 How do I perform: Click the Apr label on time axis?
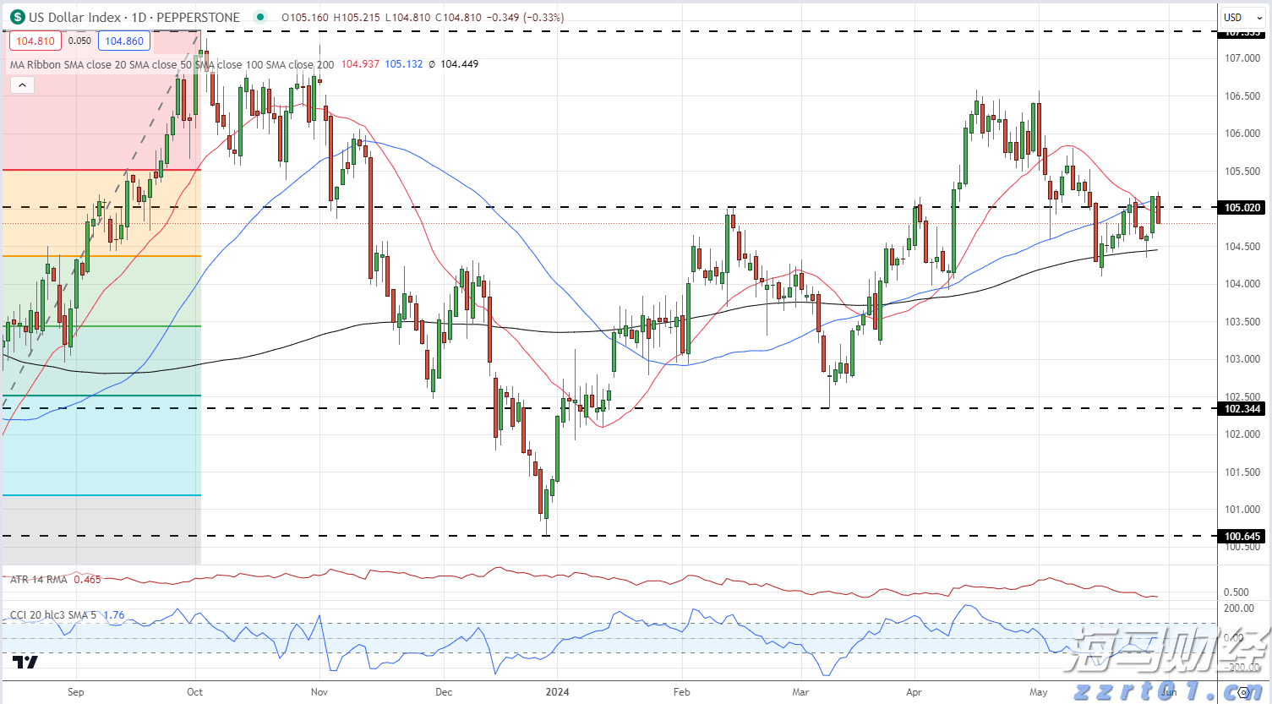[914, 692]
